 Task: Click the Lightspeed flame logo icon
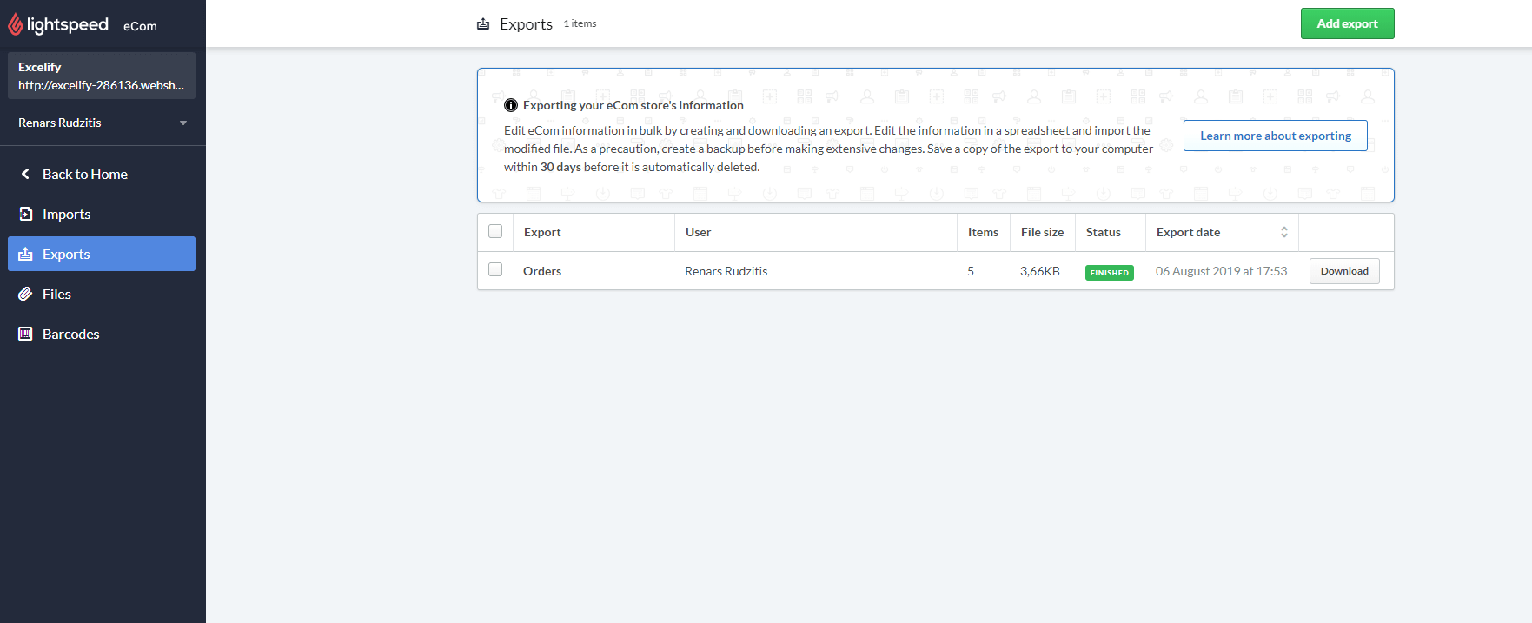tap(16, 25)
